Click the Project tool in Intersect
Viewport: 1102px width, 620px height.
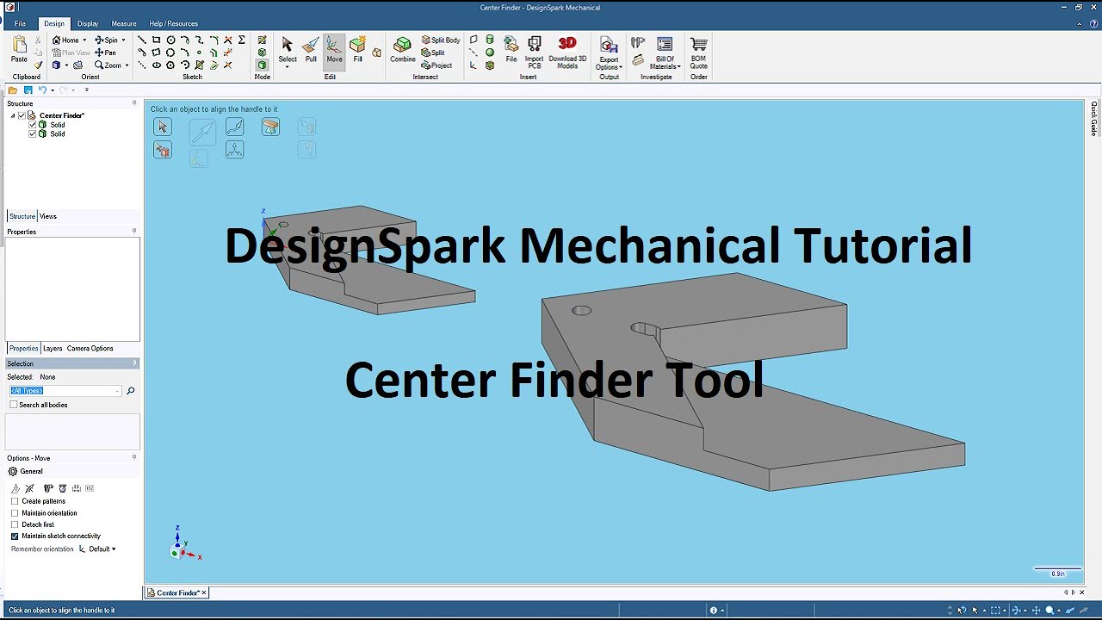click(x=437, y=65)
